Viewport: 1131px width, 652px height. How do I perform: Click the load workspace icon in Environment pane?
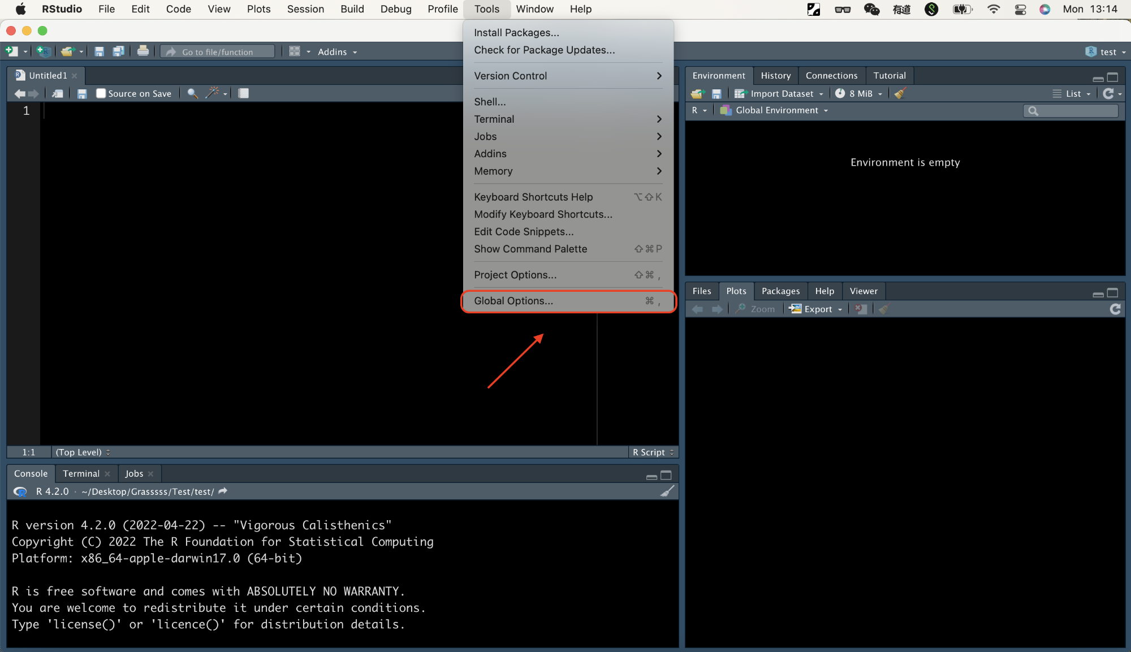[698, 93]
